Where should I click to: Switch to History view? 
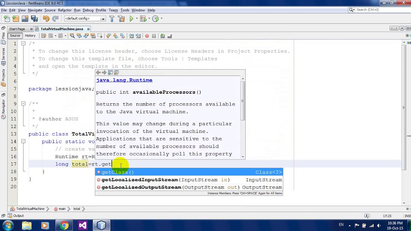30,36
